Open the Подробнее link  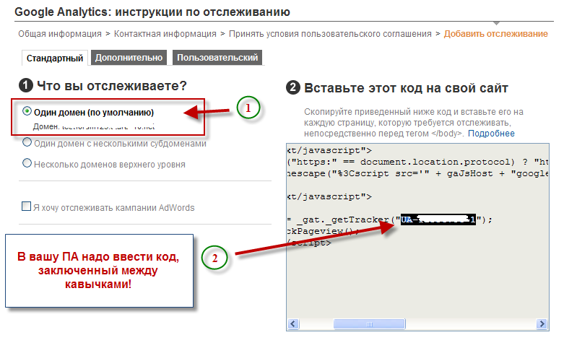(491, 134)
